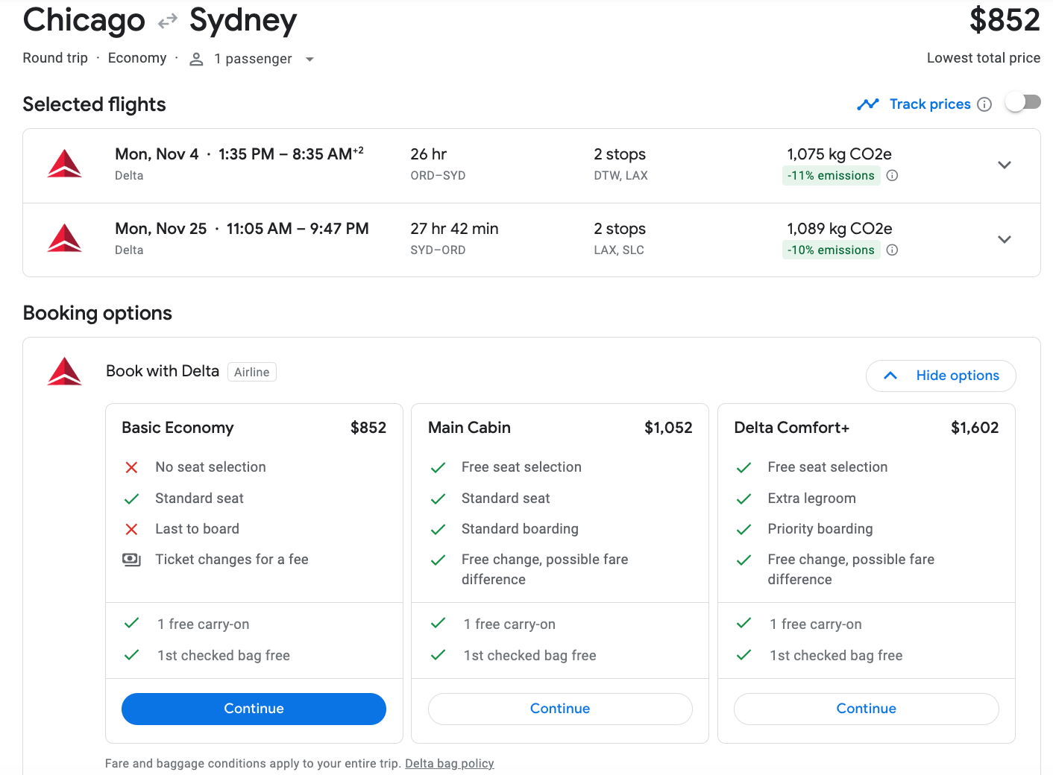Click the Track prices graph icon
The image size is (1053, 775).
coord(868,104)
